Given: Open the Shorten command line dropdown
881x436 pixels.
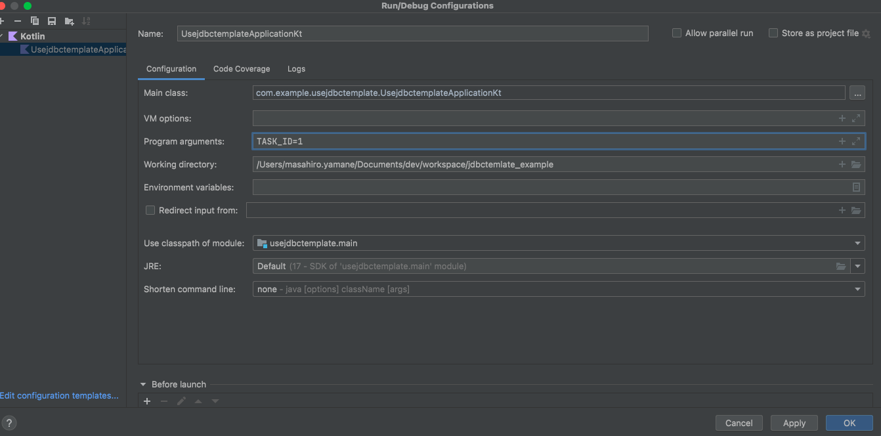Looking at the screenshot, I should coord(857,289).
